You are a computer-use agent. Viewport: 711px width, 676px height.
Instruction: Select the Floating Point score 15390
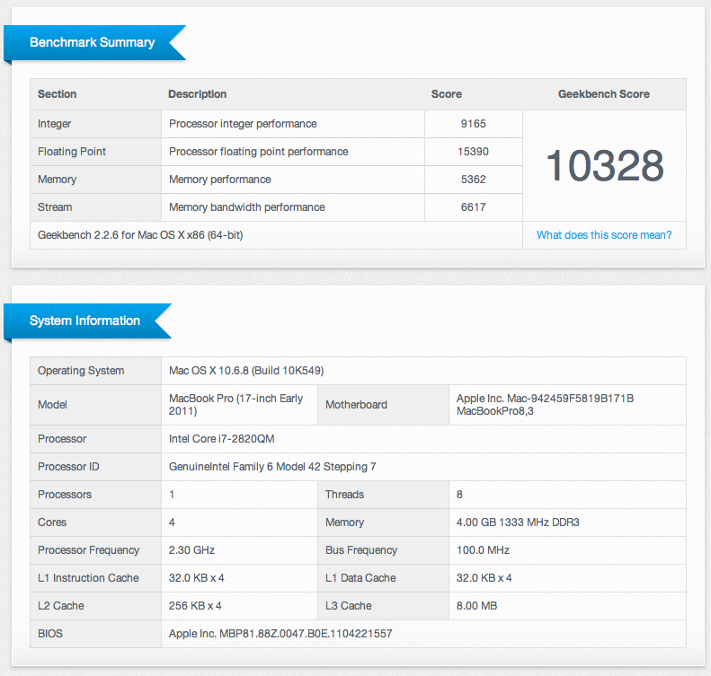474,152
